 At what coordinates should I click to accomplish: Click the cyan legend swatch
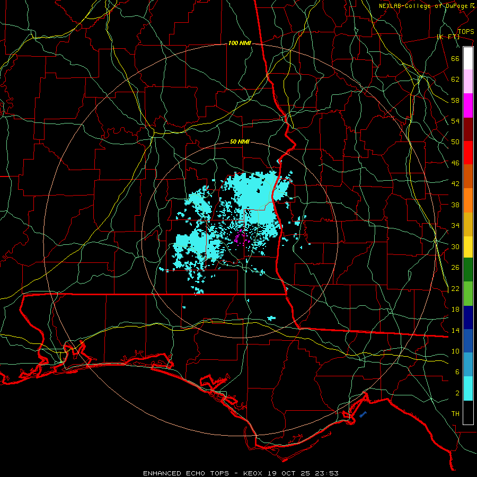[468, 388]
